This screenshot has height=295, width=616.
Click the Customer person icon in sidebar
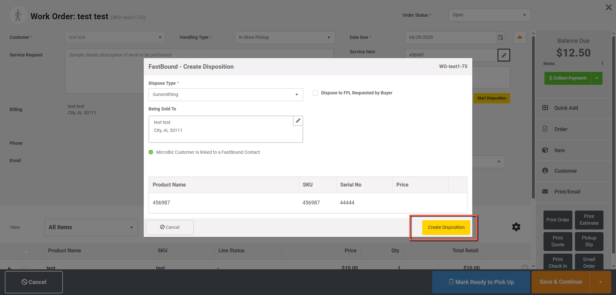pos(545,170)
